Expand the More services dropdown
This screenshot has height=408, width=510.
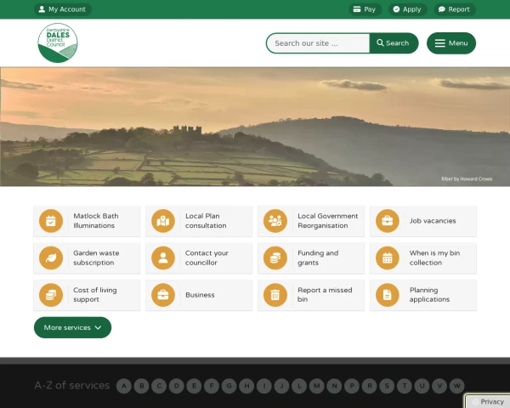tap(72, 327)
